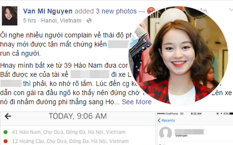Go back to Recents
This screenshot has height=145, width=233.
tap(166, 120)
